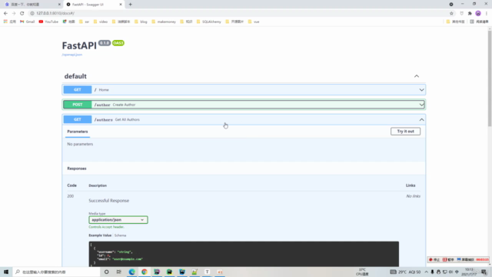Open the Chrome three-dot menu
Screen dimensions: 492x277
point(487,13)
